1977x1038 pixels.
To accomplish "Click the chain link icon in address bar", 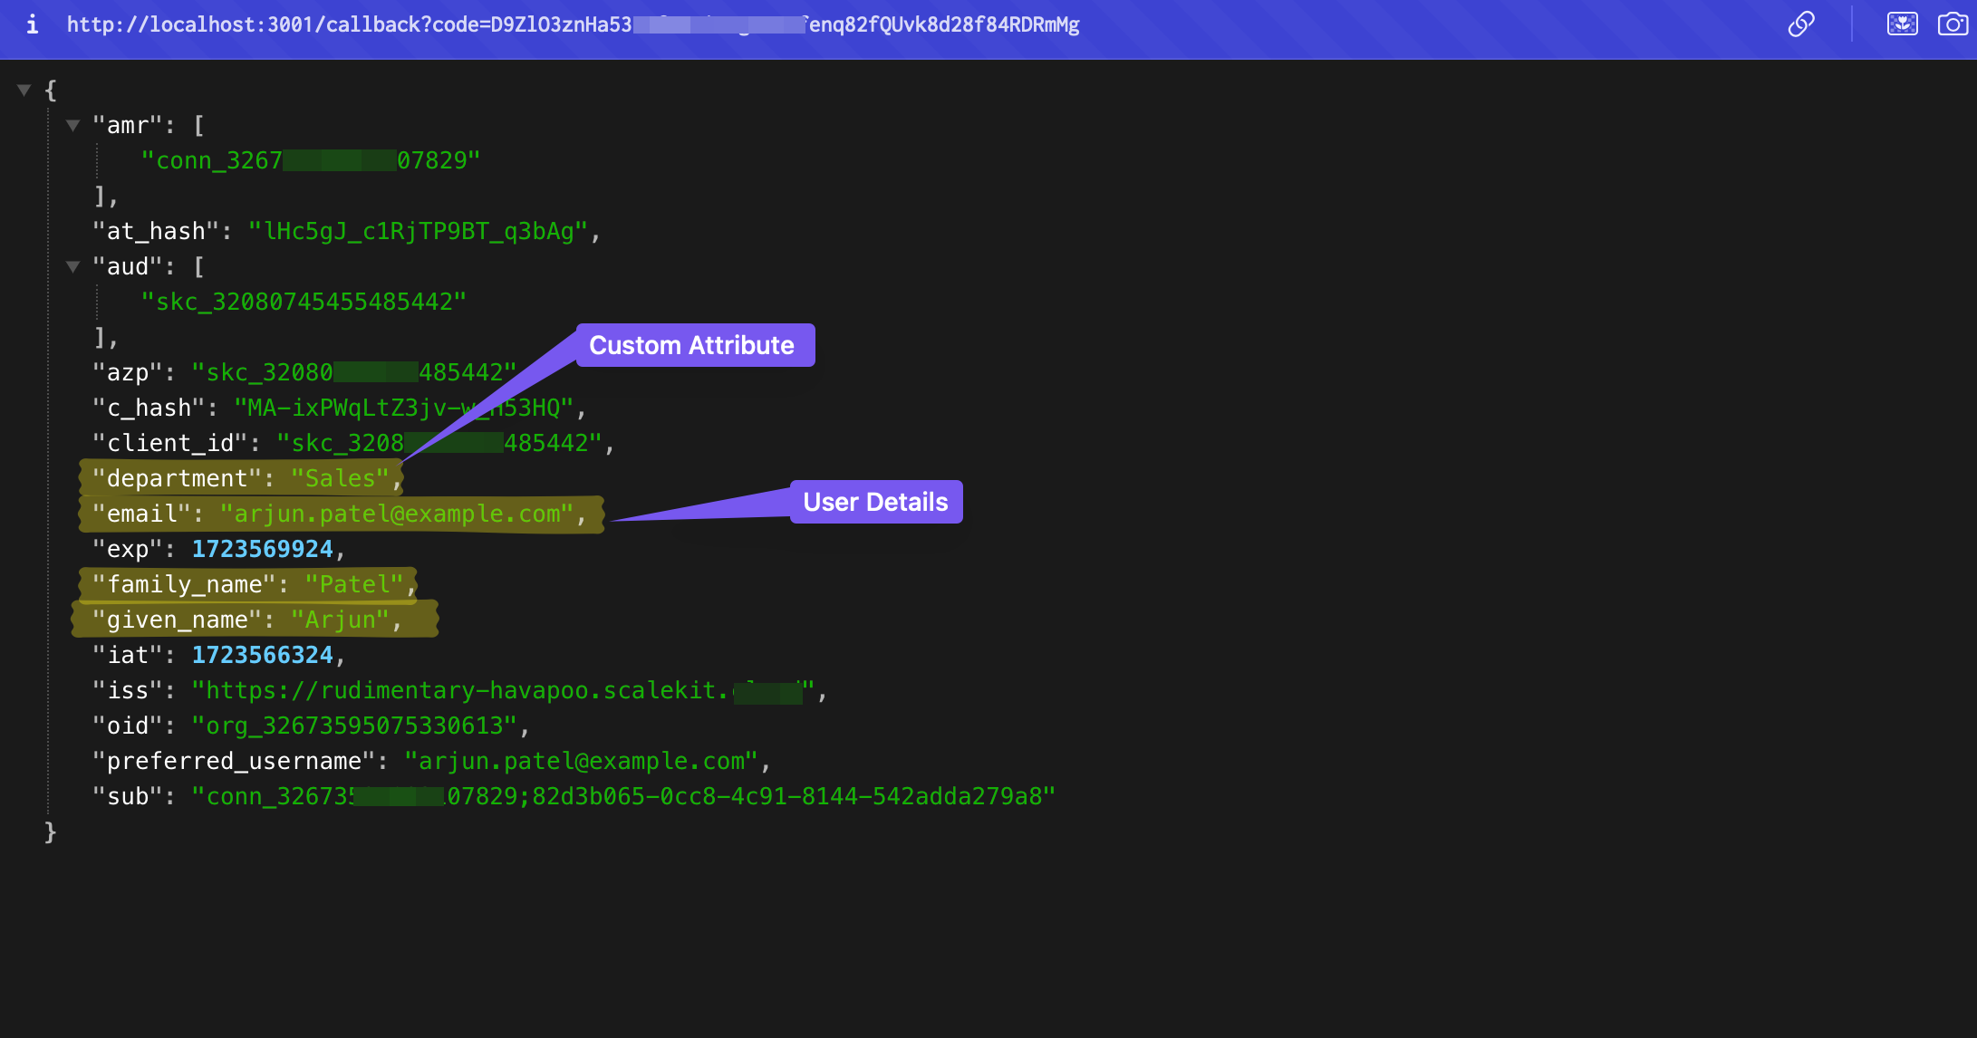I will click(1800, 24).
